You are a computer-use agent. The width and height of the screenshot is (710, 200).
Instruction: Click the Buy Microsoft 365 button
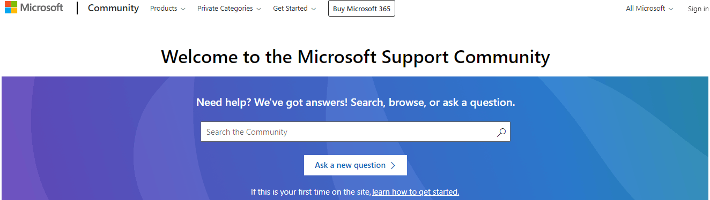[x=361, y=9]
